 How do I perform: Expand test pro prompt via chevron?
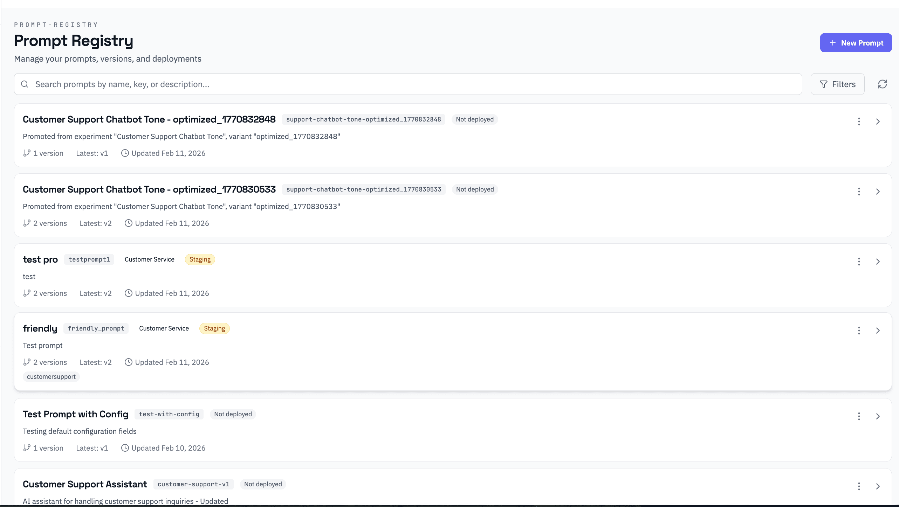point(878,262)
